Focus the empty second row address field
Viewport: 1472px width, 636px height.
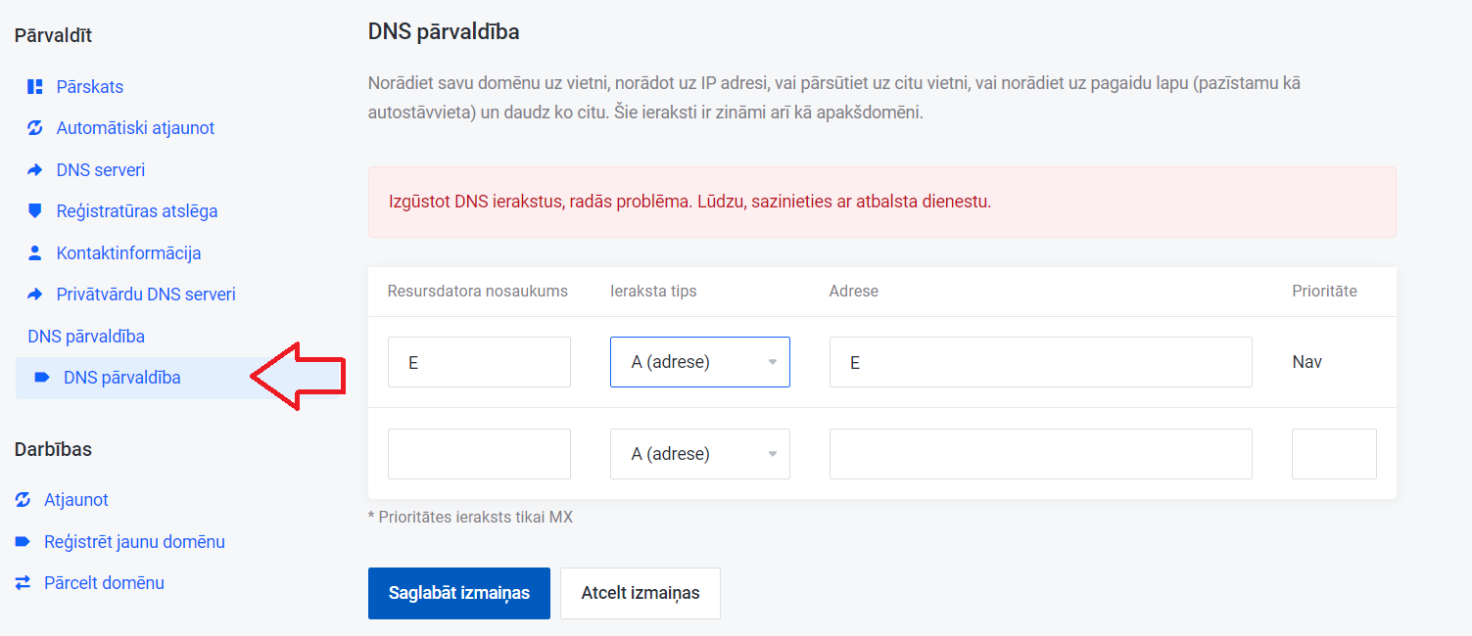(1040, 454)
